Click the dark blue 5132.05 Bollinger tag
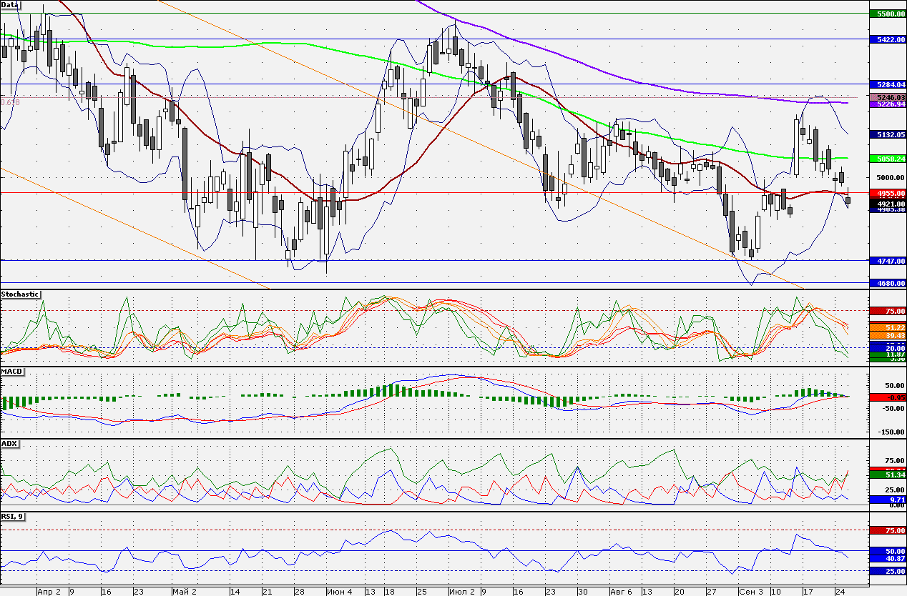907x596 pixels. [x=886, y=134]
